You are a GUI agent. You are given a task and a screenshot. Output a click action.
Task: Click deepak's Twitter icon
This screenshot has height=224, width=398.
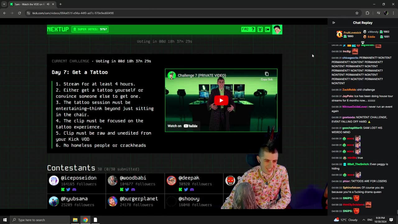coord(186,189)
